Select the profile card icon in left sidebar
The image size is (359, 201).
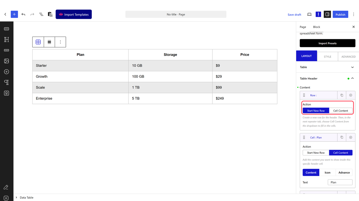coord(7,93)
